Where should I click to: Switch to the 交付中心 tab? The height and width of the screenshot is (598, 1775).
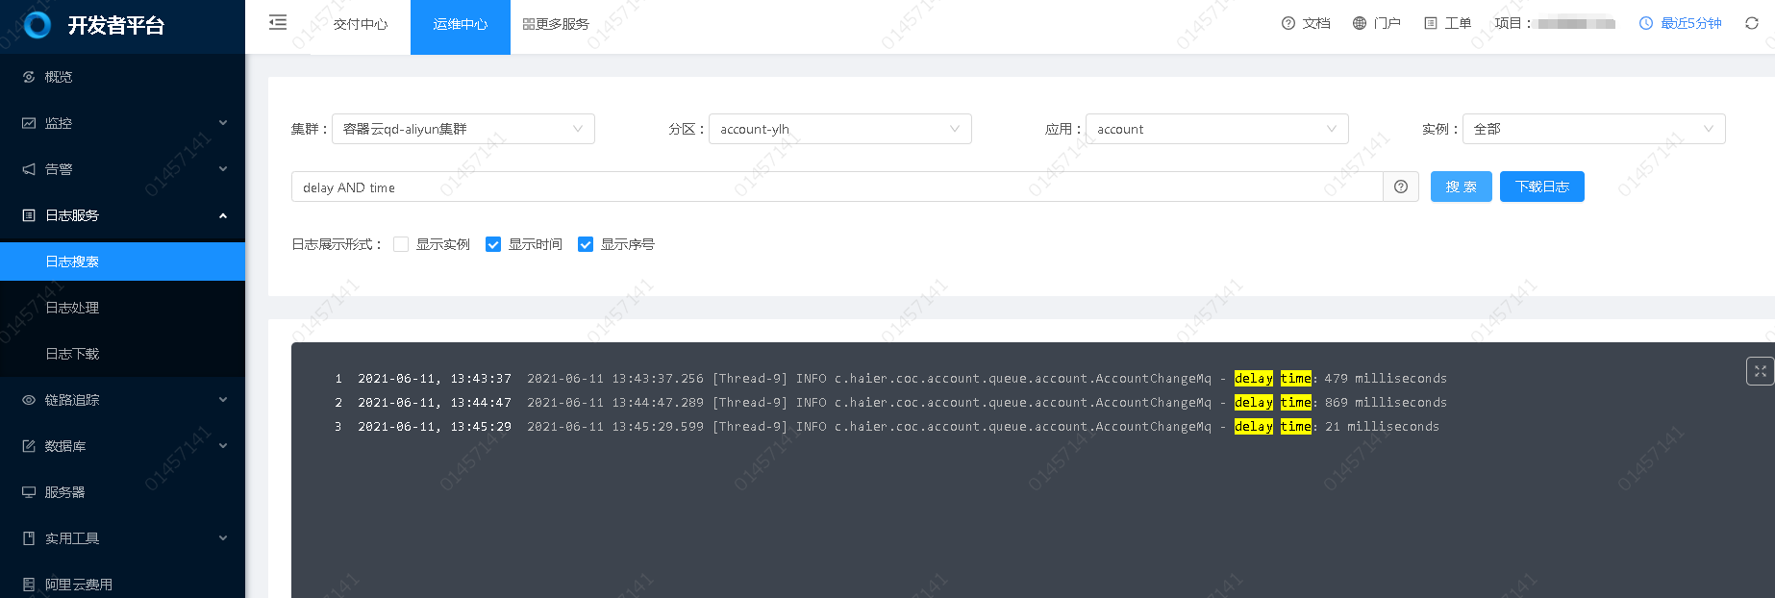(x=361, y=24)
